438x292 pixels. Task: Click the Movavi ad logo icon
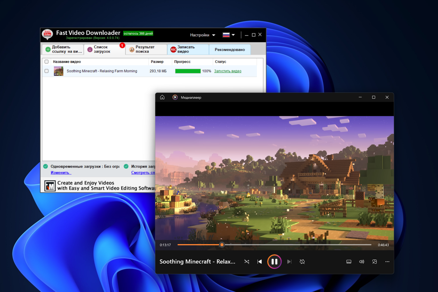point(50,186)
